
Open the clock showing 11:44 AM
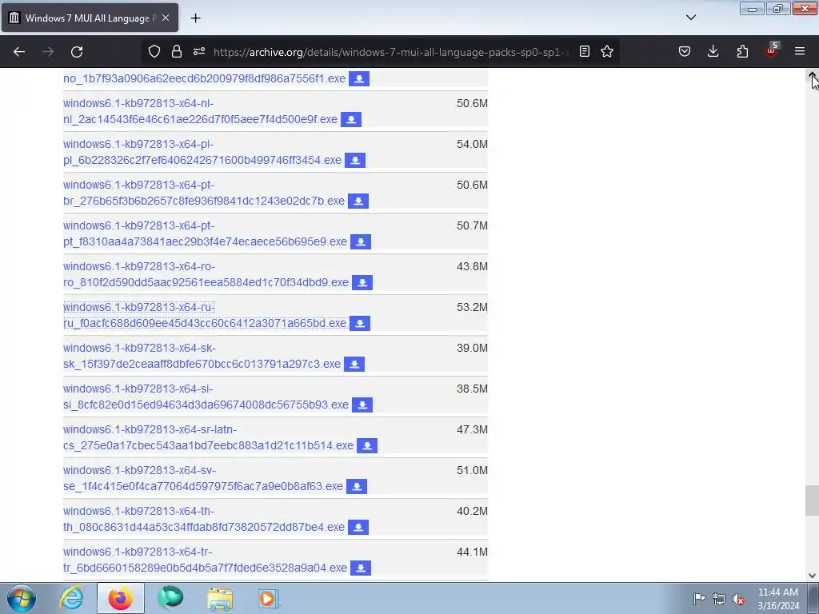(x=778, y=599)
